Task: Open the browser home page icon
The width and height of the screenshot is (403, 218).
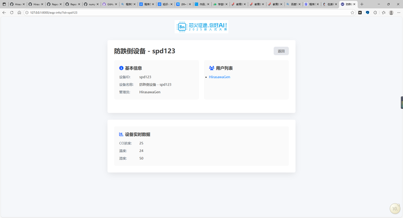Action: tap(19, 12)
